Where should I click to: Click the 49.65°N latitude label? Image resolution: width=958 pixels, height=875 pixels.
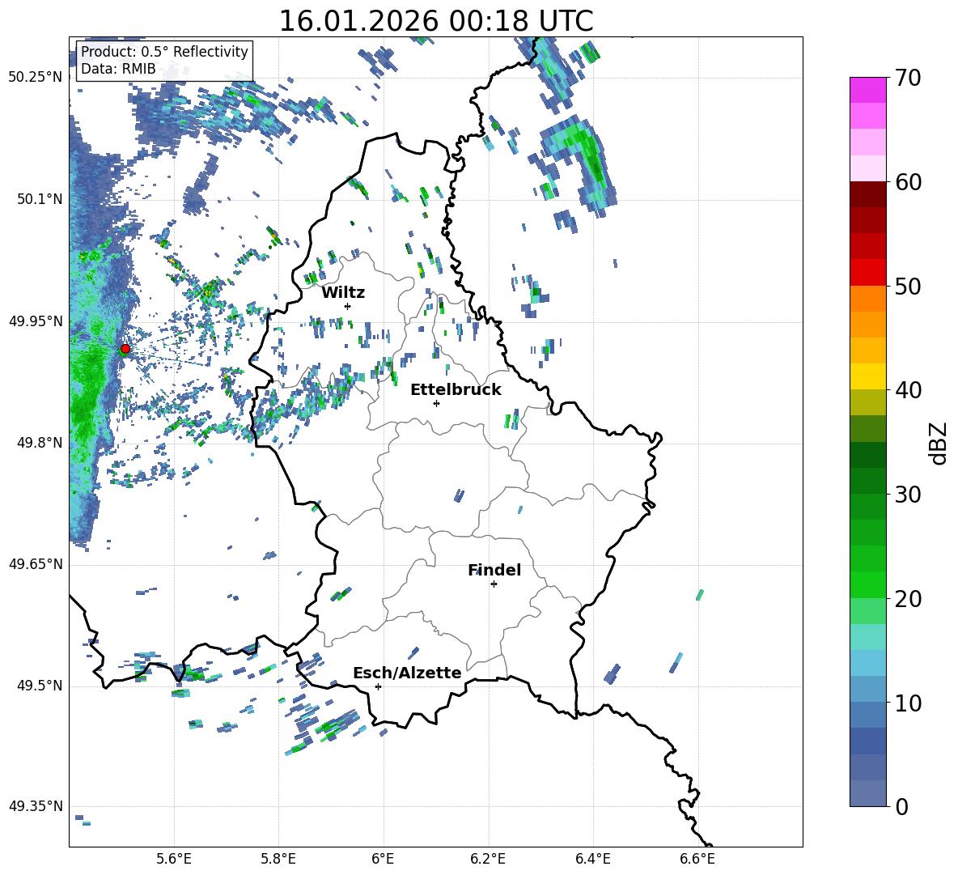pos(36,564)
